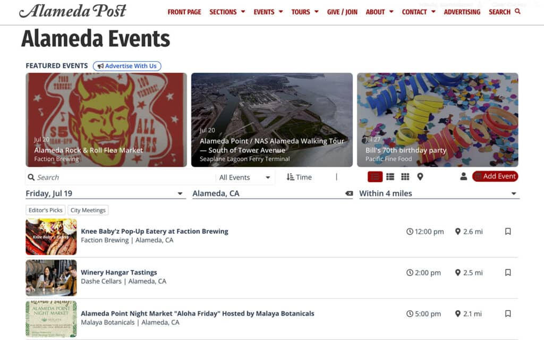544x340 pixels.
Task: Click the Seaplane Lagoon Ferry Terminal text
Action: pos(244,159)
